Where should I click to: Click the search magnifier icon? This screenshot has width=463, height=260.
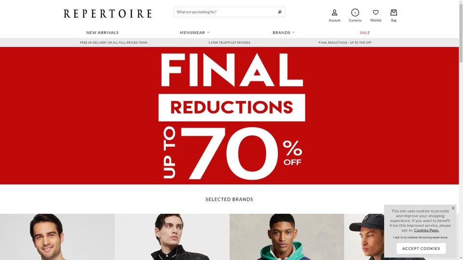280,12
